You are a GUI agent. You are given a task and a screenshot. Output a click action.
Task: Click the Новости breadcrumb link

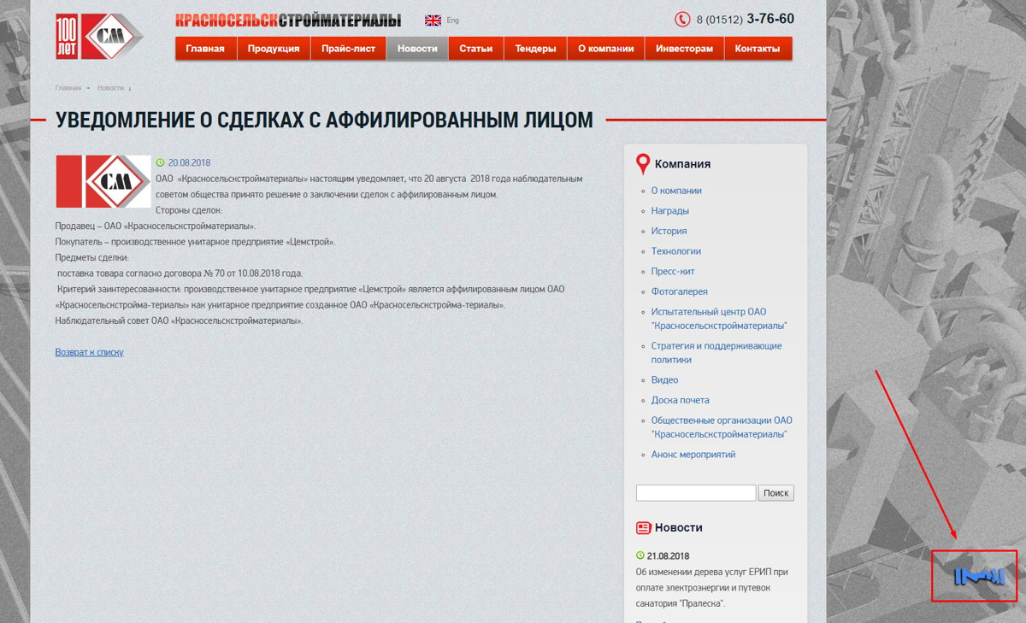click(110, 88)
